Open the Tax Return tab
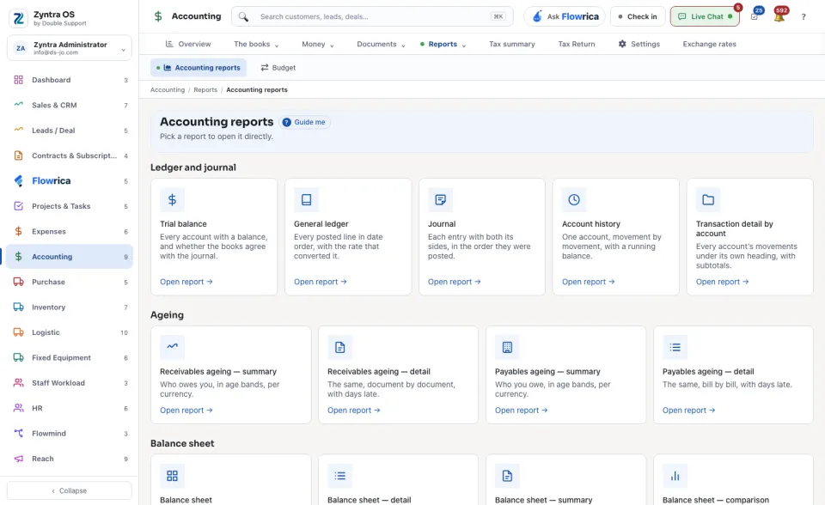 point(577,44)
